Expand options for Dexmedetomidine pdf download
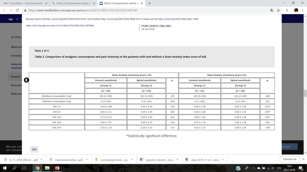 point(87,159)
